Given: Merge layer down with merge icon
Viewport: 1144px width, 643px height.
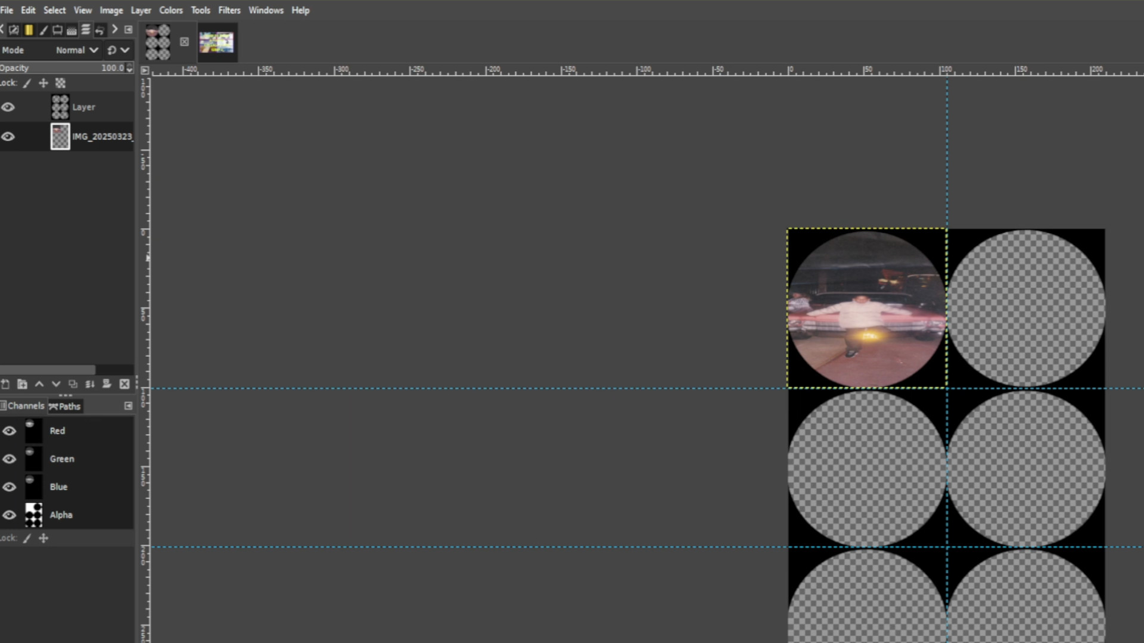Looking at the screenshot, I should tap(90, 384).
